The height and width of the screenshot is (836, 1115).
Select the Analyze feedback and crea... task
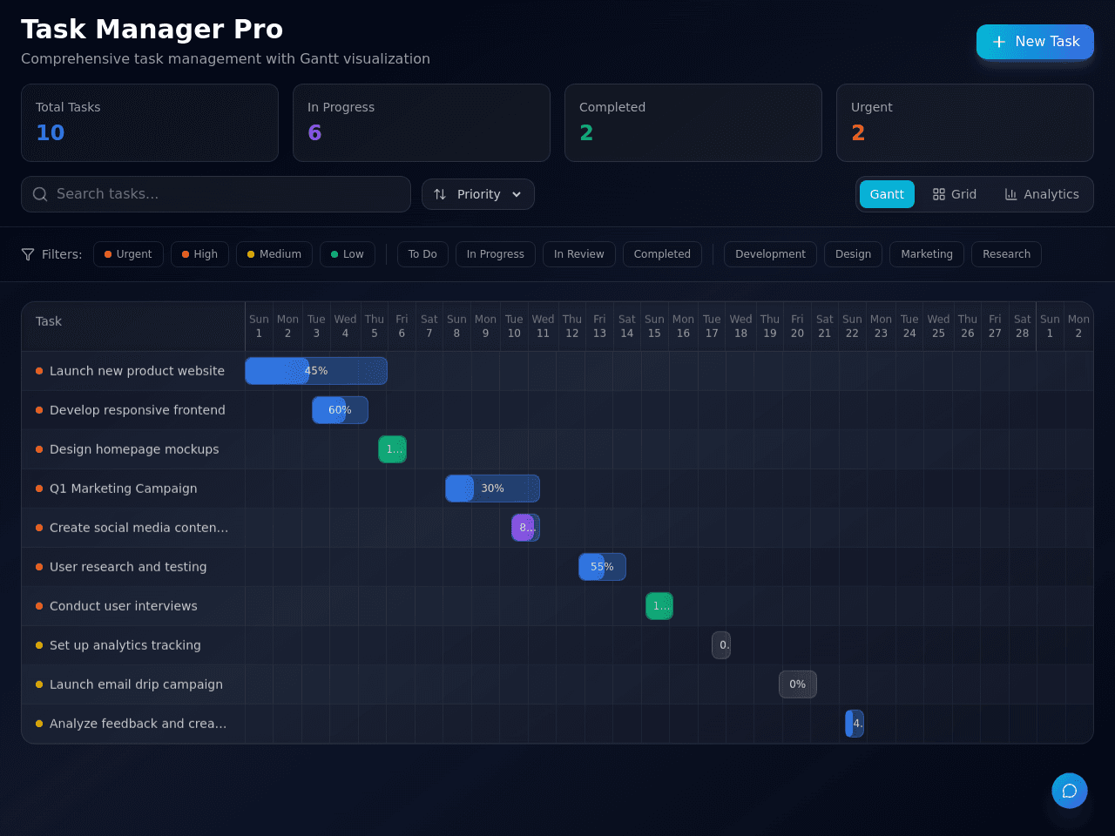point(133,724)
